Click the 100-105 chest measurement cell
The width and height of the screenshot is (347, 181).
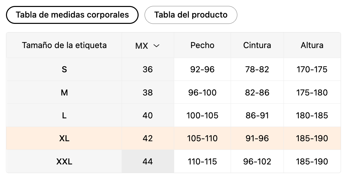click(x=202, y=115)
